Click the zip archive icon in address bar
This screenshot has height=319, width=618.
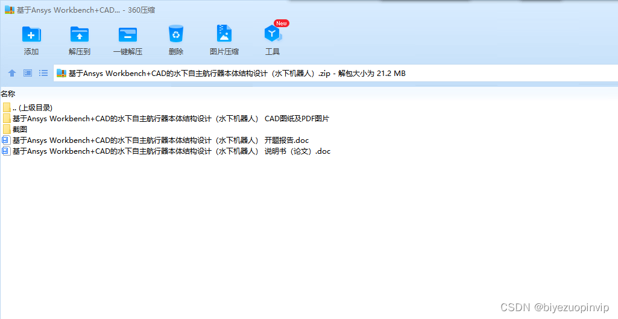click(x=61, y=73)
